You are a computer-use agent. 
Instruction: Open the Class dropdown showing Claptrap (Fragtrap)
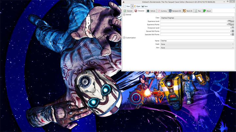[197, 18]
